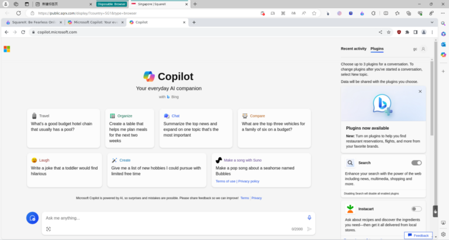Open the Terms of use link
This screenshot has height=240, width=449.
coord(226,181)
